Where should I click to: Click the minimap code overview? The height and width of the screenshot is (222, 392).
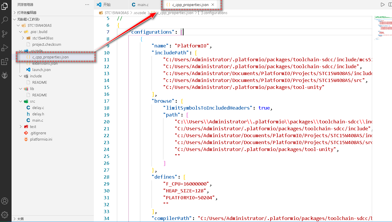point(383,27)
